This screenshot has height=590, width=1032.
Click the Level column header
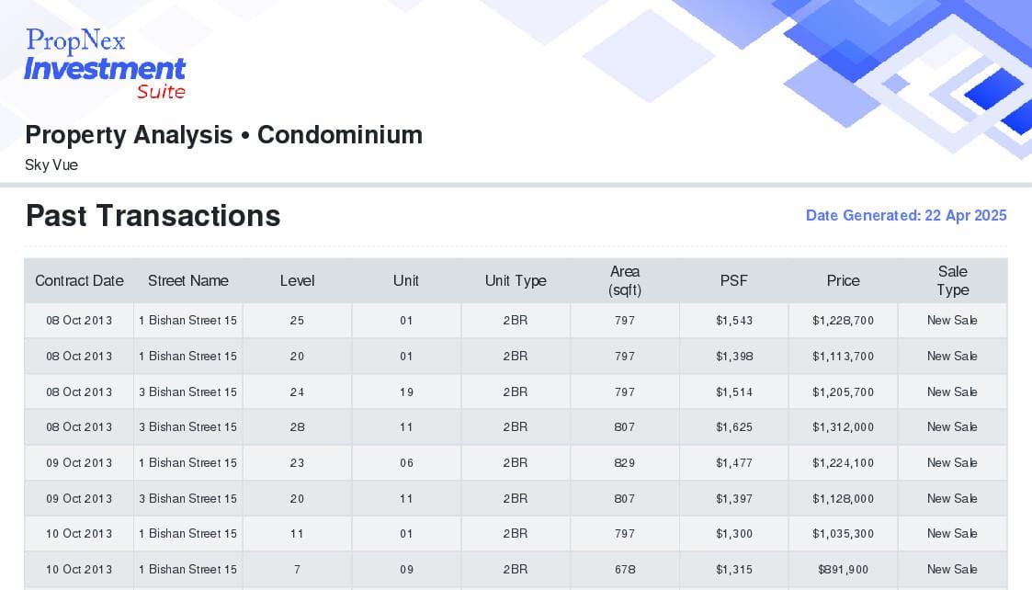point(297,281)
